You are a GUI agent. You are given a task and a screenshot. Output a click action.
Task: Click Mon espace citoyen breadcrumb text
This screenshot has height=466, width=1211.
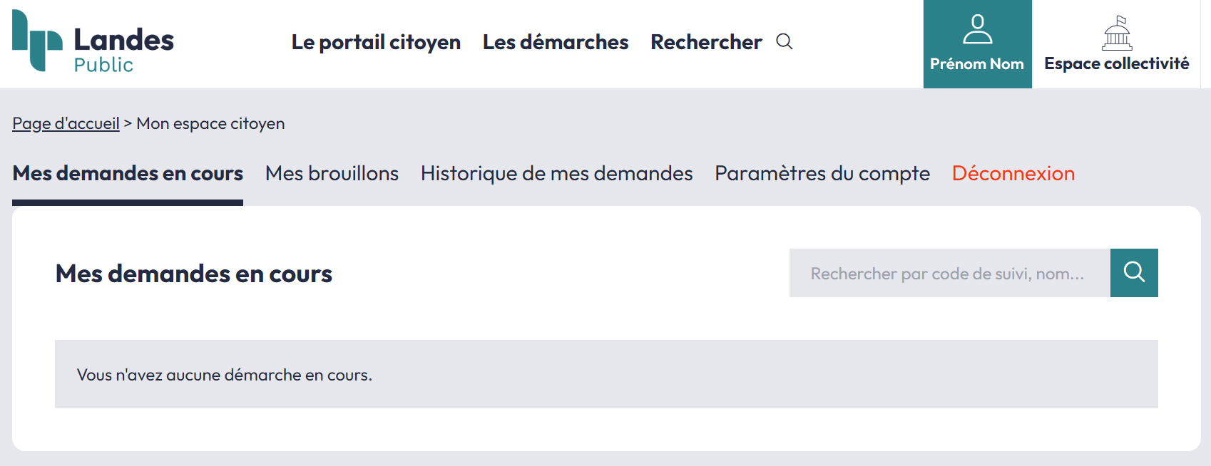(x=210, y=123)
